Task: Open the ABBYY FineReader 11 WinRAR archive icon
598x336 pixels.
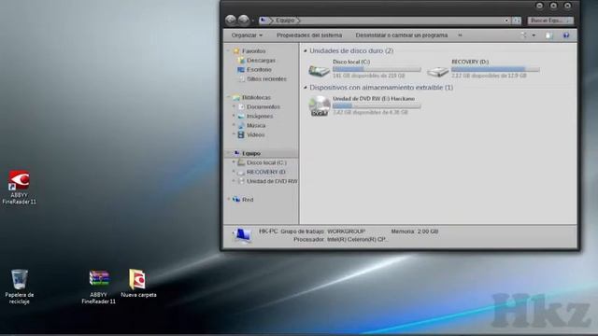Action: point(99,278)
